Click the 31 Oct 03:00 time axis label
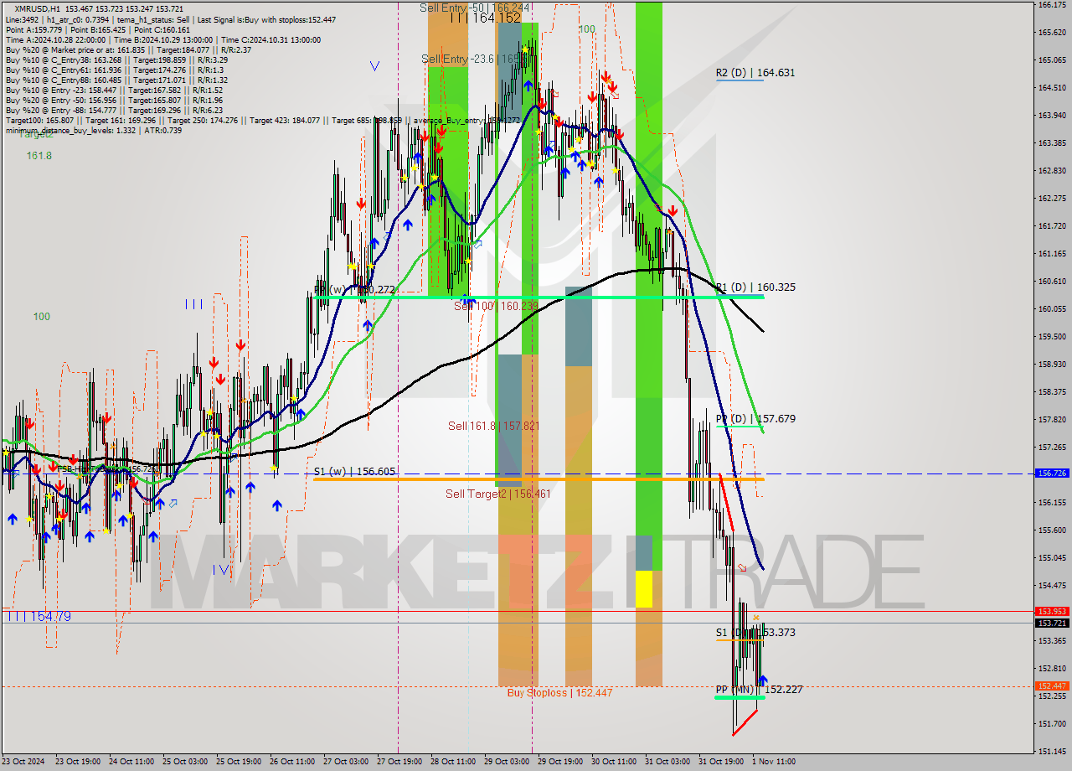 tap(667, 762)
